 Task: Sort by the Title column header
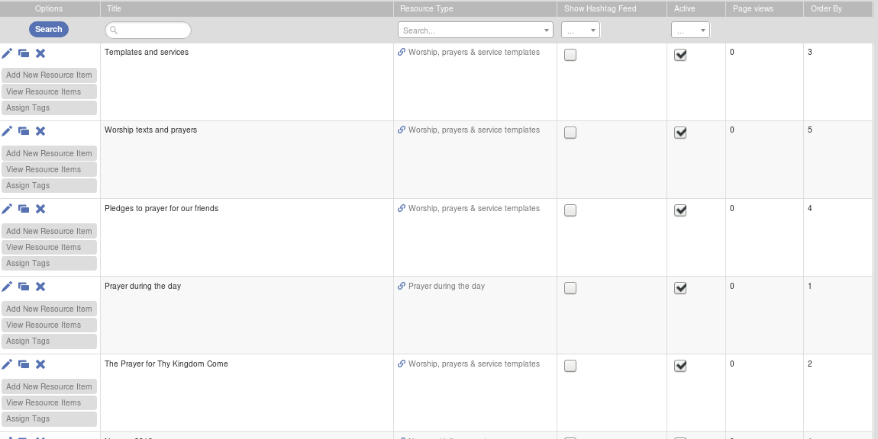point(114,9)
